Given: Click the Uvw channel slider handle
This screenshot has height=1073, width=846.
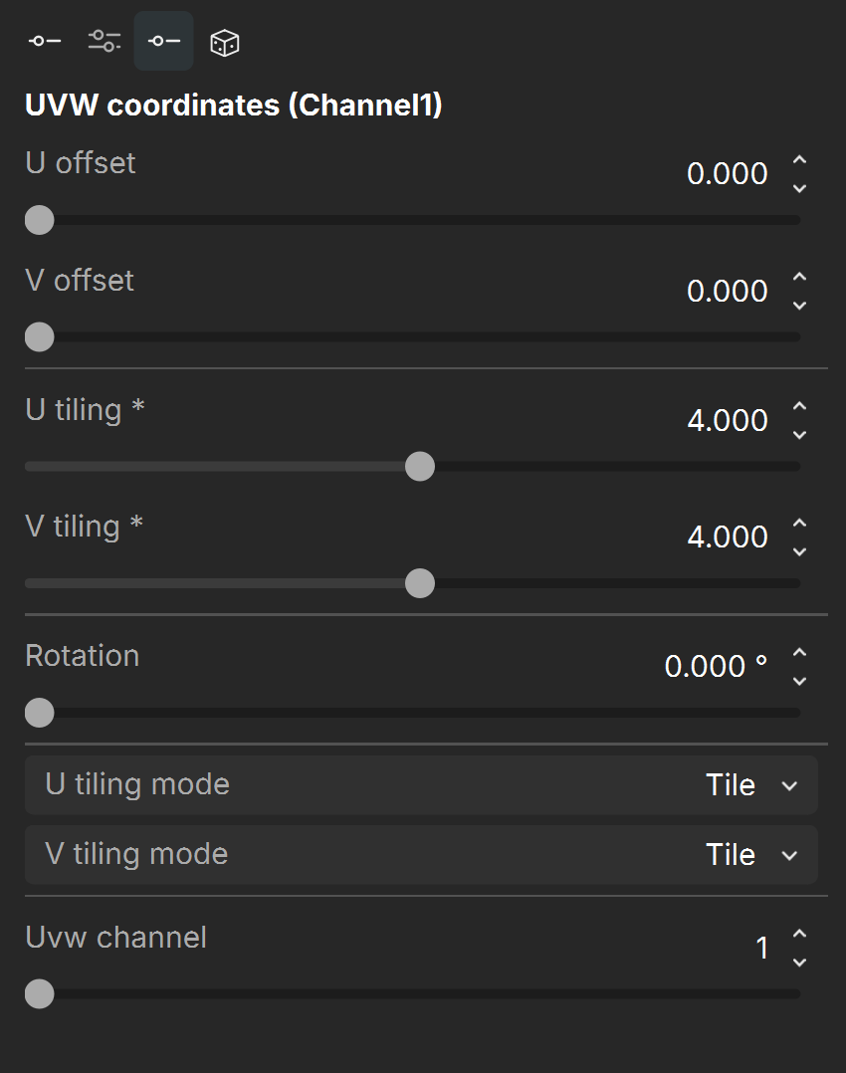Looking at the screenshot, I should tap(39, 993).
